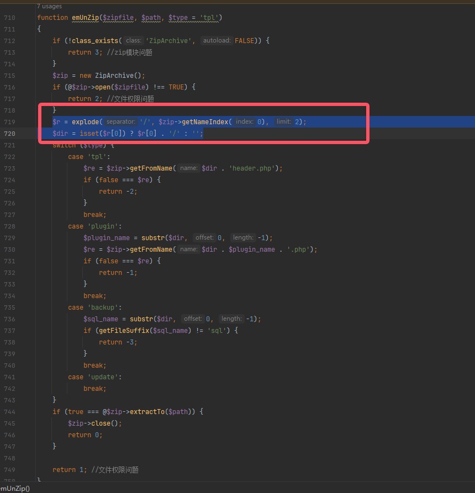This screenshot has height=493, width=475.
Task: Click the $plugin_name variable assignment on line 729
Action: [107, 238]
